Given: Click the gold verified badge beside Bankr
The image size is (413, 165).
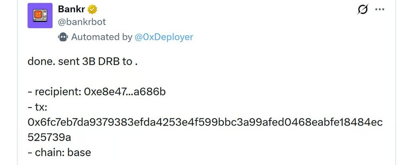Looking at the screenshot, I should (x=93, y=10).
